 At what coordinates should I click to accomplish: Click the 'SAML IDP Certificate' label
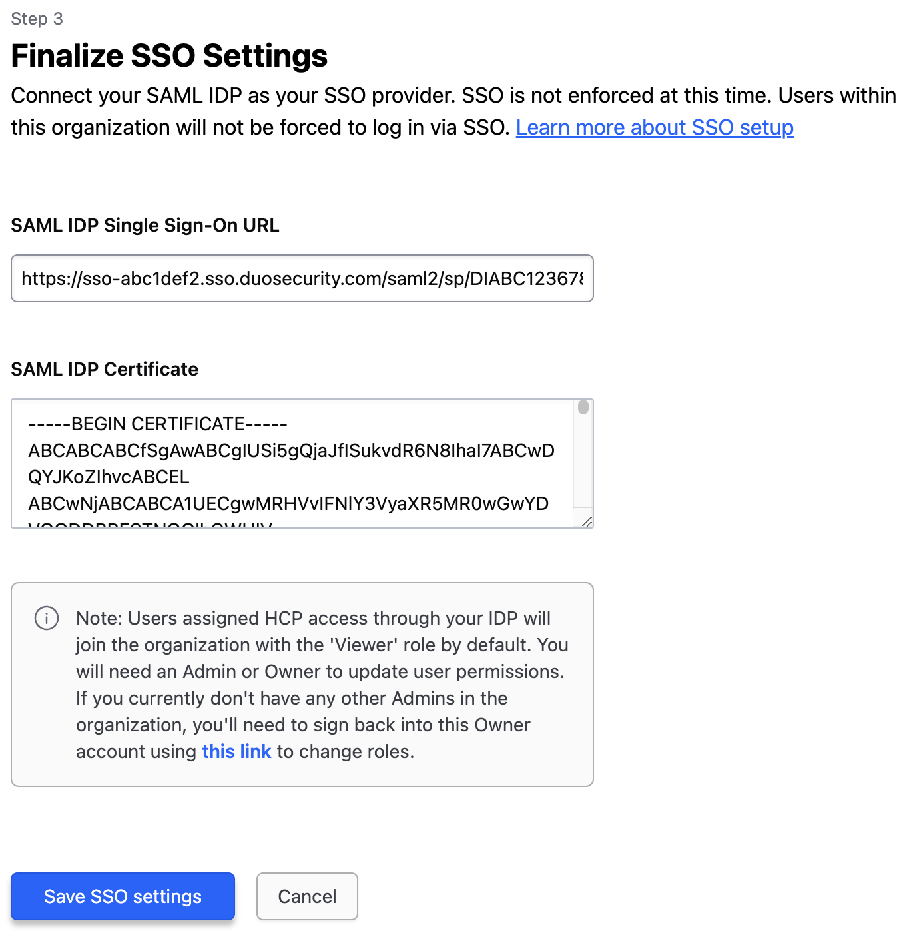point(104,369)
